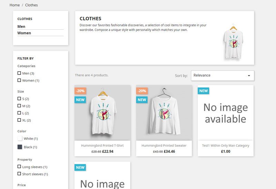Click the Sort by dropdown arrow
This screenshot has width=276, height=189.
(x=249, y=76)
